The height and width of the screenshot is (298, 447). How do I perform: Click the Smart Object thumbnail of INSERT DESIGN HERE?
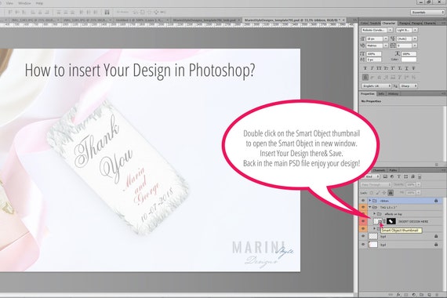tap(378, 221)
